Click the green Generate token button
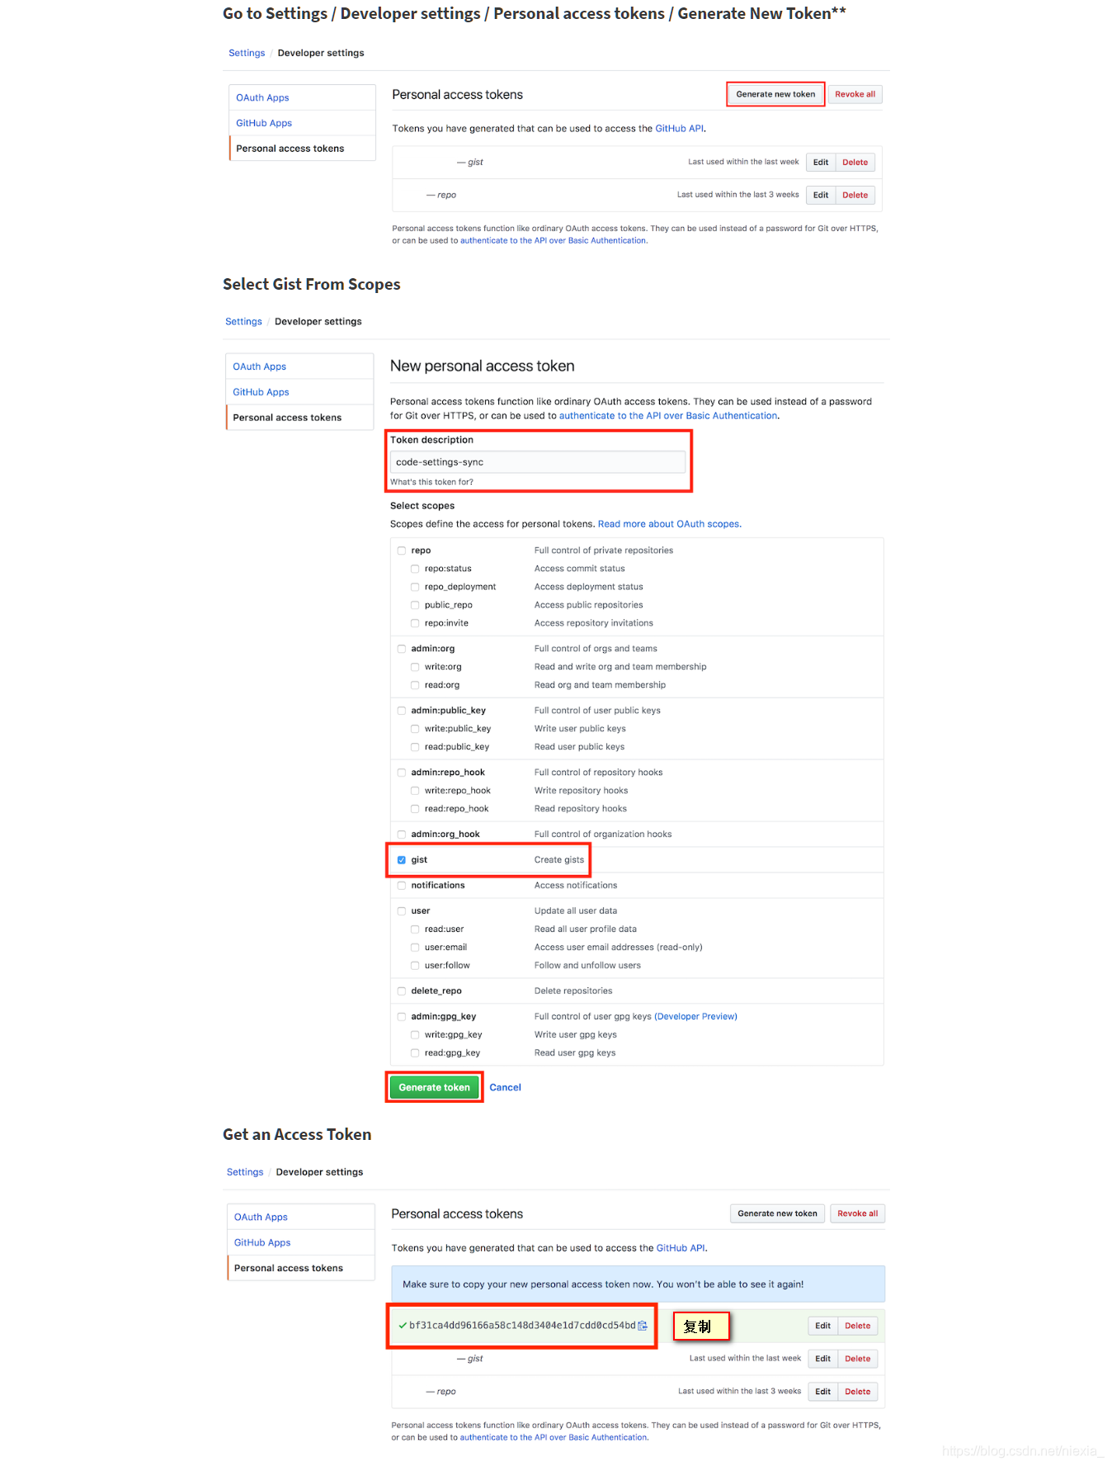 coord(434,1087)
